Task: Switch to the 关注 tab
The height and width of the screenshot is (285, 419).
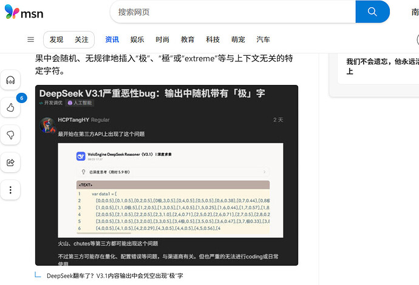Action: [x=81, y=40]
